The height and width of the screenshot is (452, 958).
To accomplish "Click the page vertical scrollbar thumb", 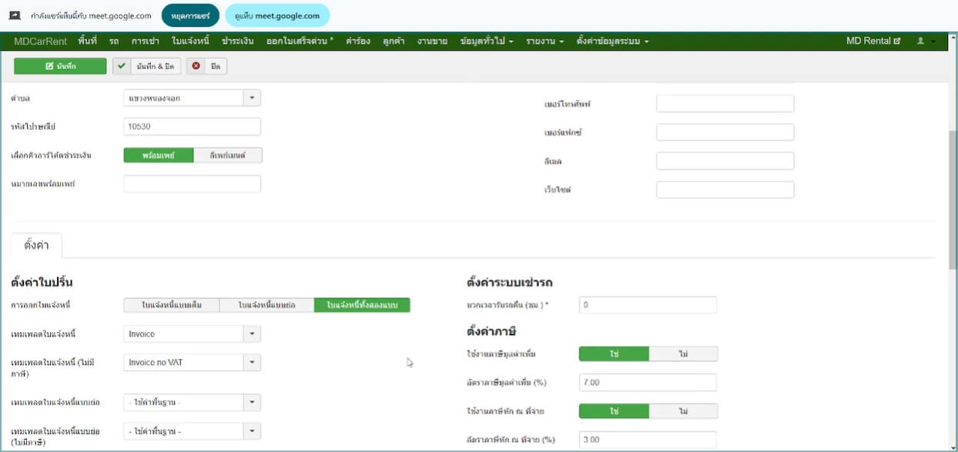I will click(x=953, y=200).
